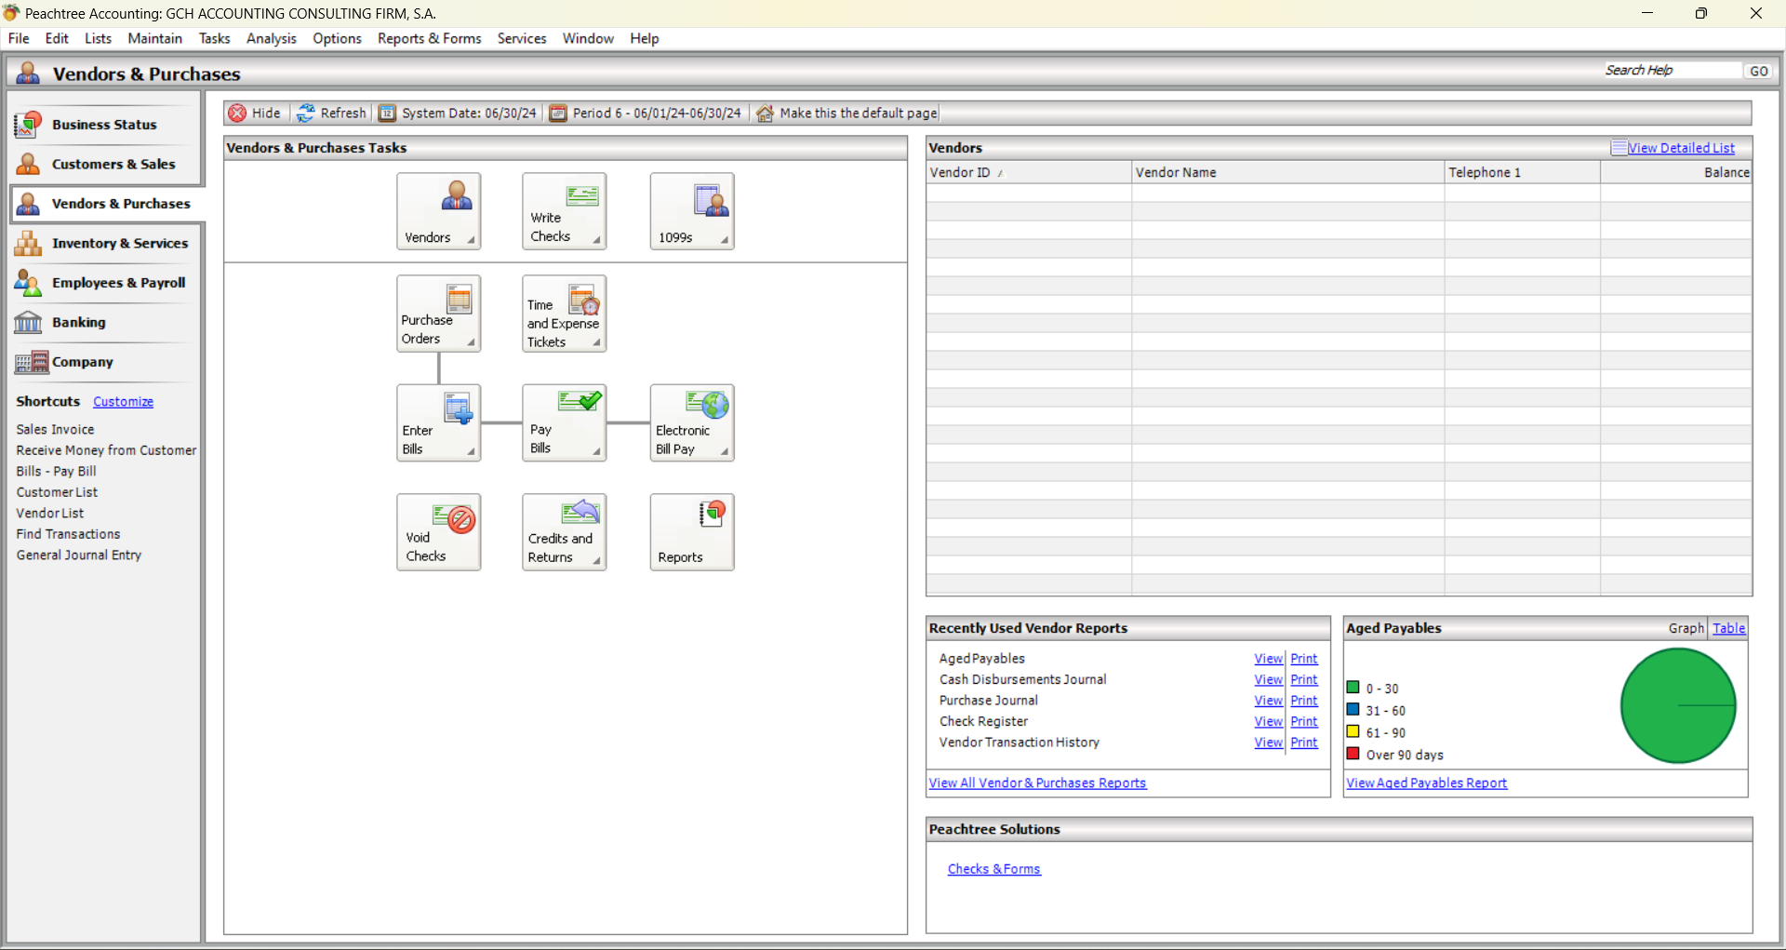This screenshot has width=1786, height=950.
Task: View All Vendor & Purchases Reports
Action: [x=1037, y=783]
